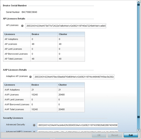The image size is (141, 139).
Task: Click the scrollbar up arrow
Action: [139, 2]
